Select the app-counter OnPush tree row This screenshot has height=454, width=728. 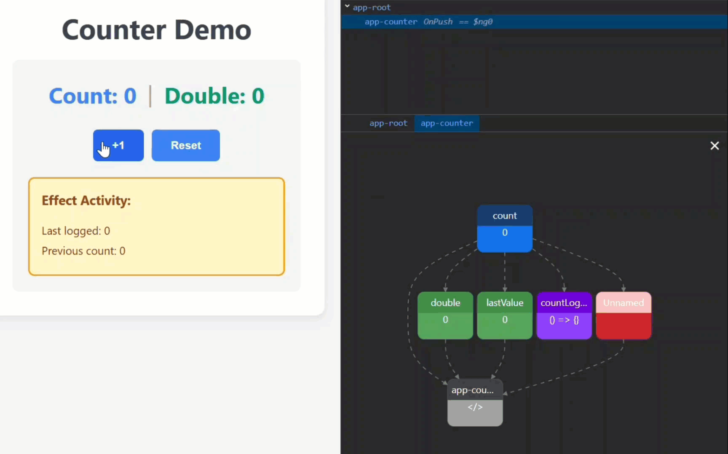coord(534,21)
